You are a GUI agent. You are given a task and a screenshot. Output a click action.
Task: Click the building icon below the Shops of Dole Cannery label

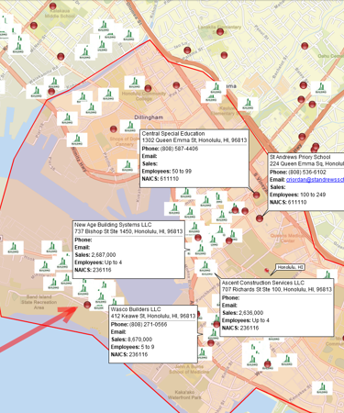(x=128, y=166)
